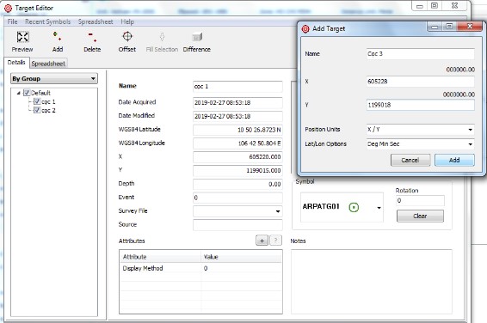
Task: Click the Value column header
Action: click(241, 257)
